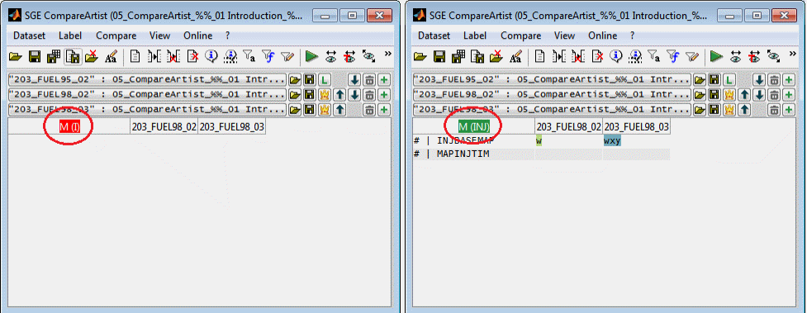Delete the 203_FUEL95_02 dataset row in left window
This screenshot has width=807, height=313.
tap(369, 80)
